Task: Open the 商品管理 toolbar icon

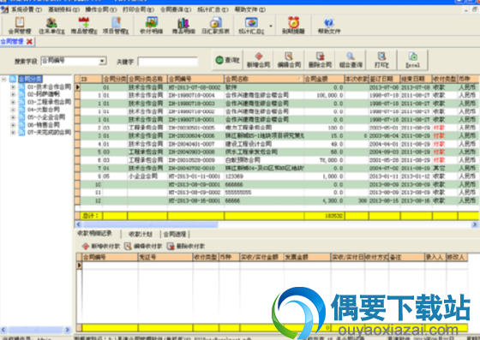Action: tap(84, 25)
